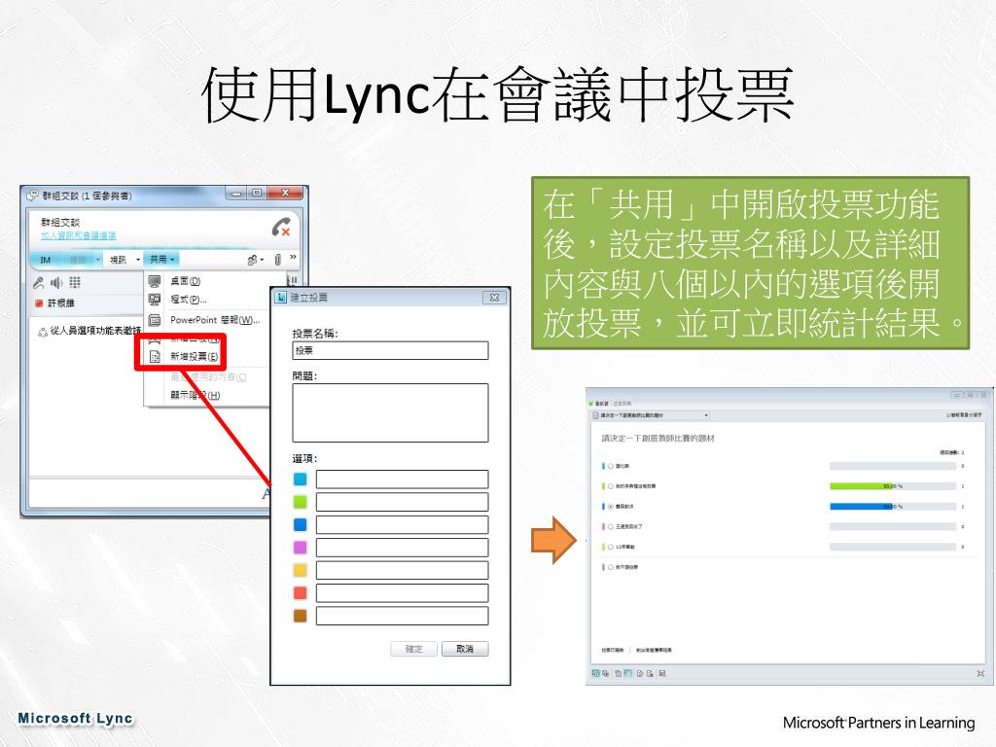Click the 取消 button in 建立投票 dialog
This screenshot has height=747, width=996.
pos(465,649)
